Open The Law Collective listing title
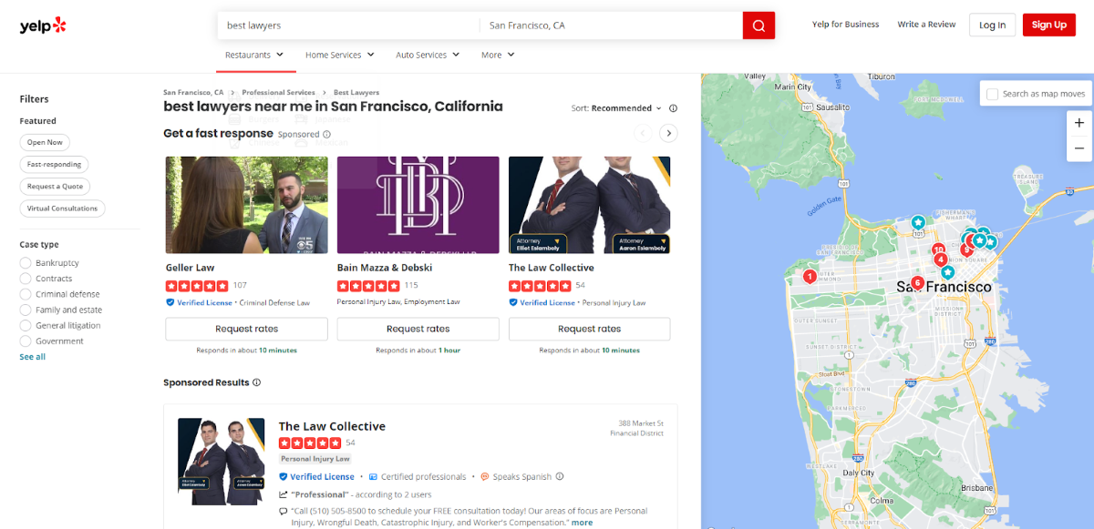The width and height of the screenshot is (1094, 529). click(332, 426)
